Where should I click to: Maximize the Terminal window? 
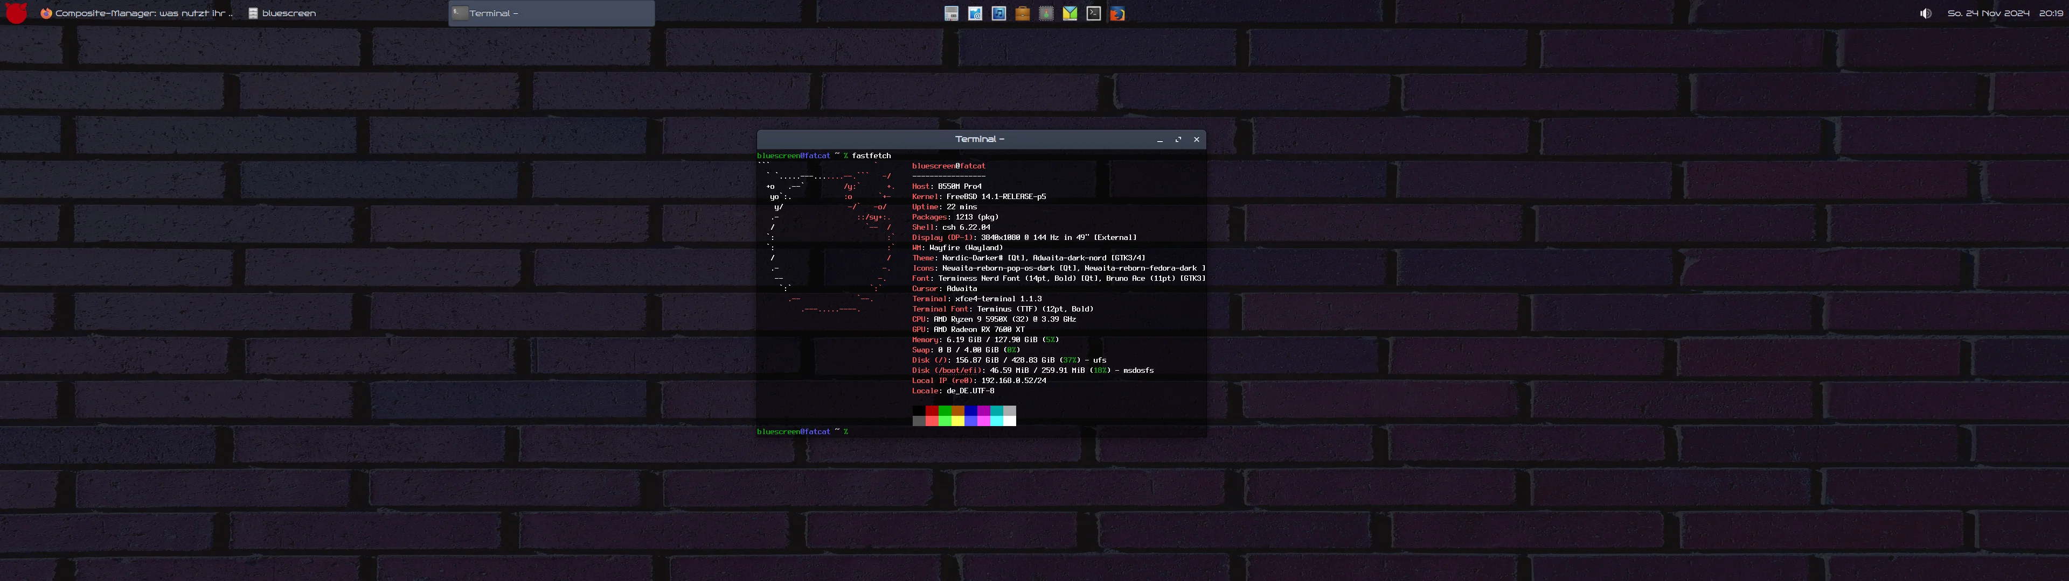pos(1178,140)
